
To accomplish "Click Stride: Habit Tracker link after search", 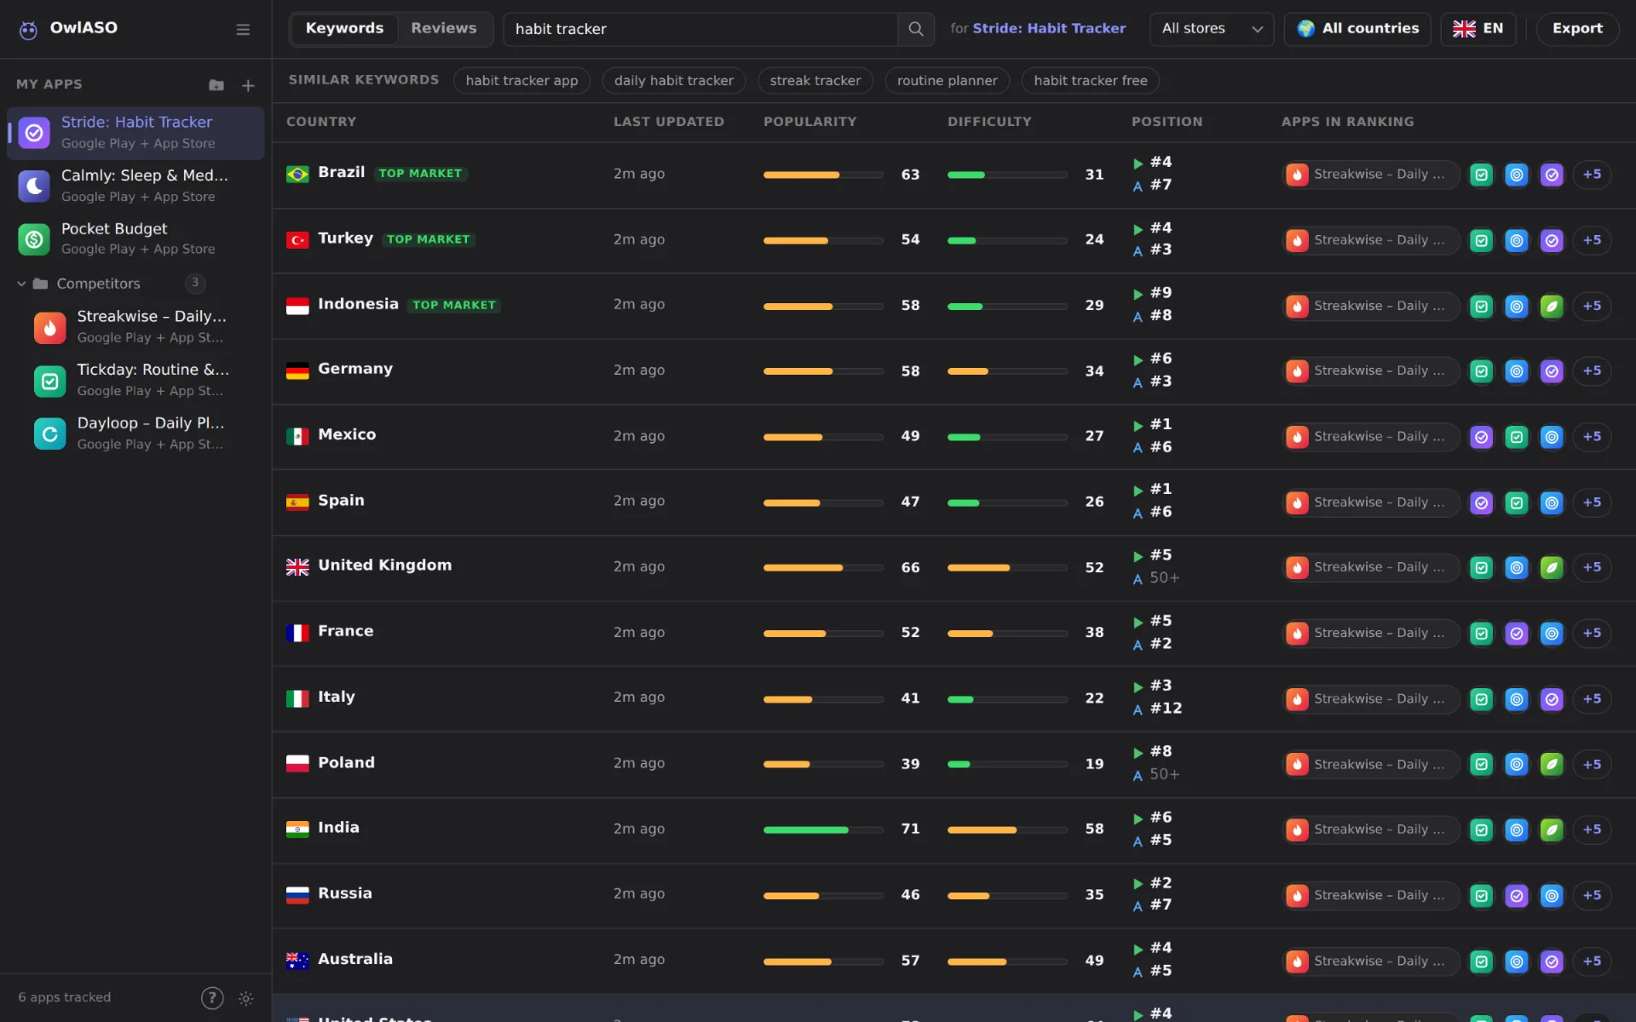I will coord(1049,29).
